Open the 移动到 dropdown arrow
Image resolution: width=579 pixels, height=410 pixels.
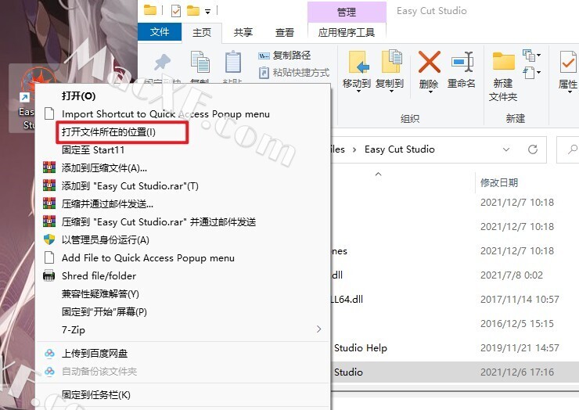(358, 92)
